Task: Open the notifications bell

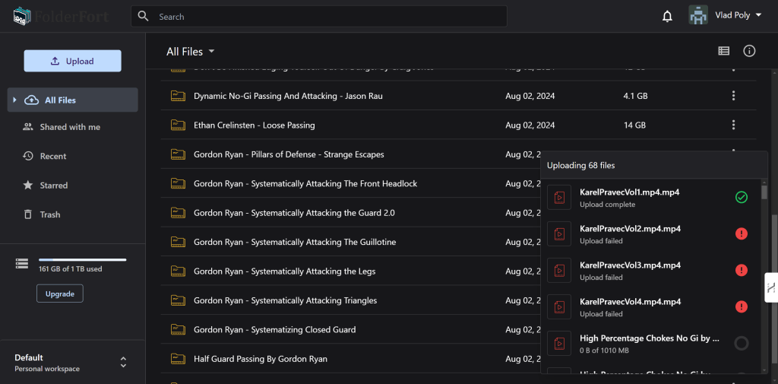Action: [x=667, y=17]
